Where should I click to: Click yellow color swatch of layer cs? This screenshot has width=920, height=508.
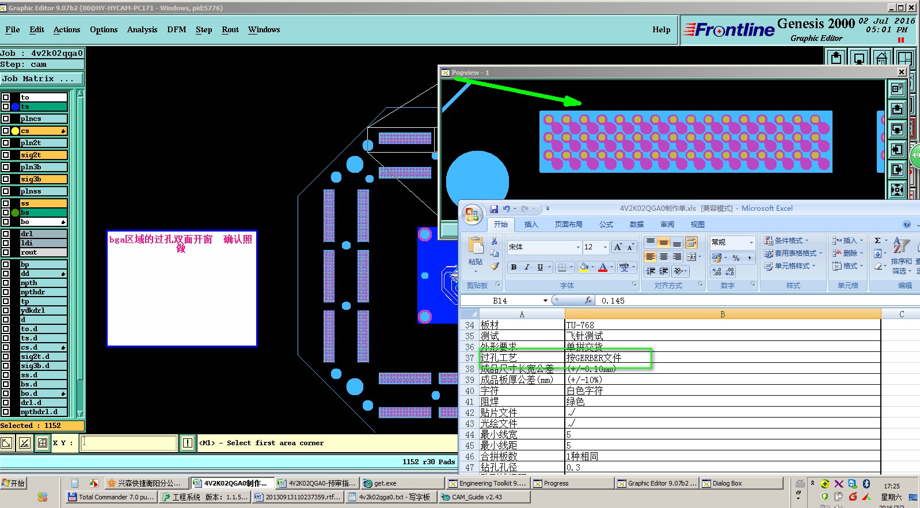click(x=15, y=131)
